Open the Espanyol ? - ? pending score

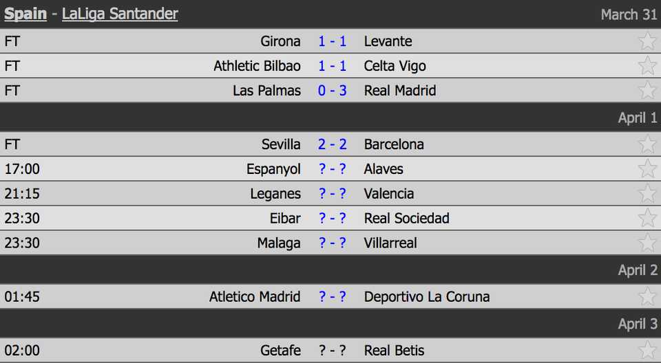coord(332,169)
